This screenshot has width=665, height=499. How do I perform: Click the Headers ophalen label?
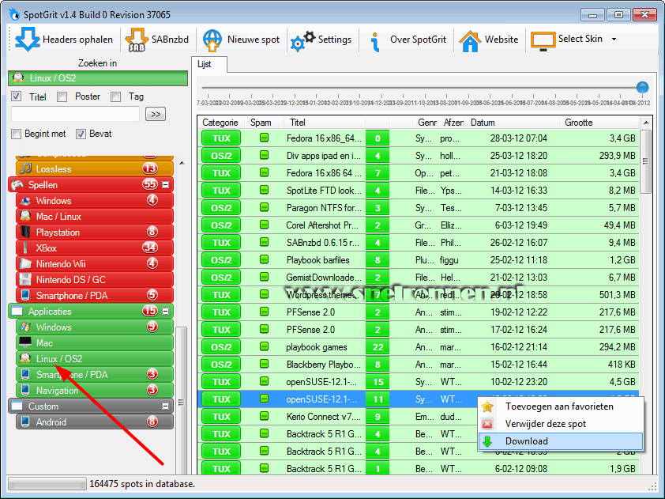tap(77, 40)
